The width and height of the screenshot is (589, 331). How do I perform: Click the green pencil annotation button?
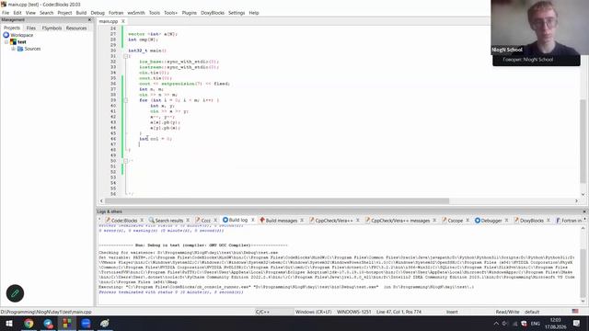click(15, 293)
